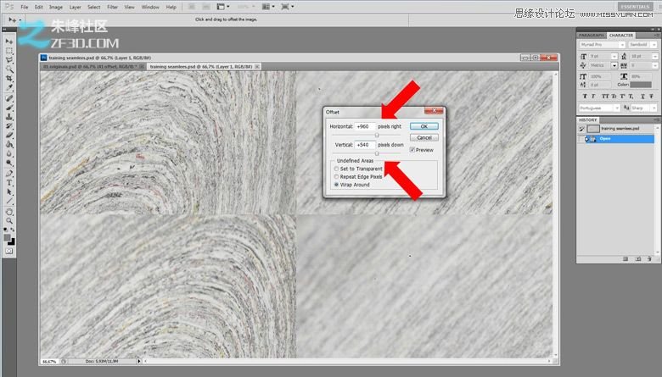Click the Character panel text Color swatch
The image size is (662, 377).
[x=641, y=85]
